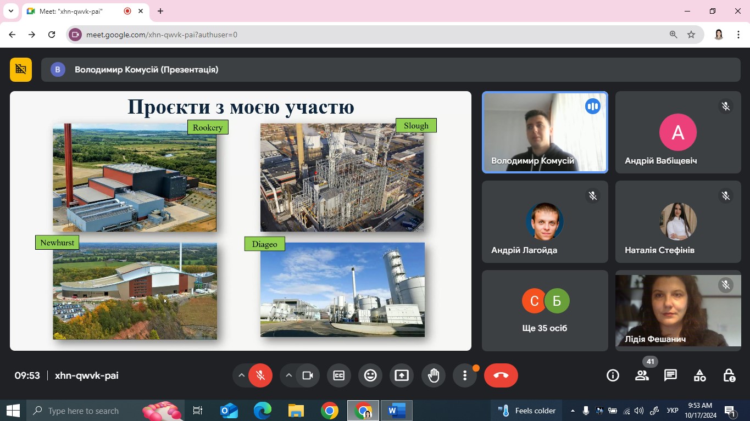Click the address bar URL
This screenshot has width=750, height=421.
click(x=162, y=35)
